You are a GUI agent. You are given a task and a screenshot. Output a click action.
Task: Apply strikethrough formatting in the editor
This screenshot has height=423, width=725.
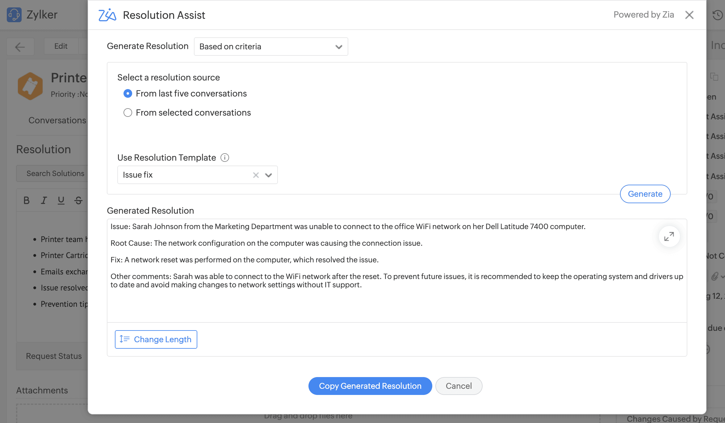point(78,200)
